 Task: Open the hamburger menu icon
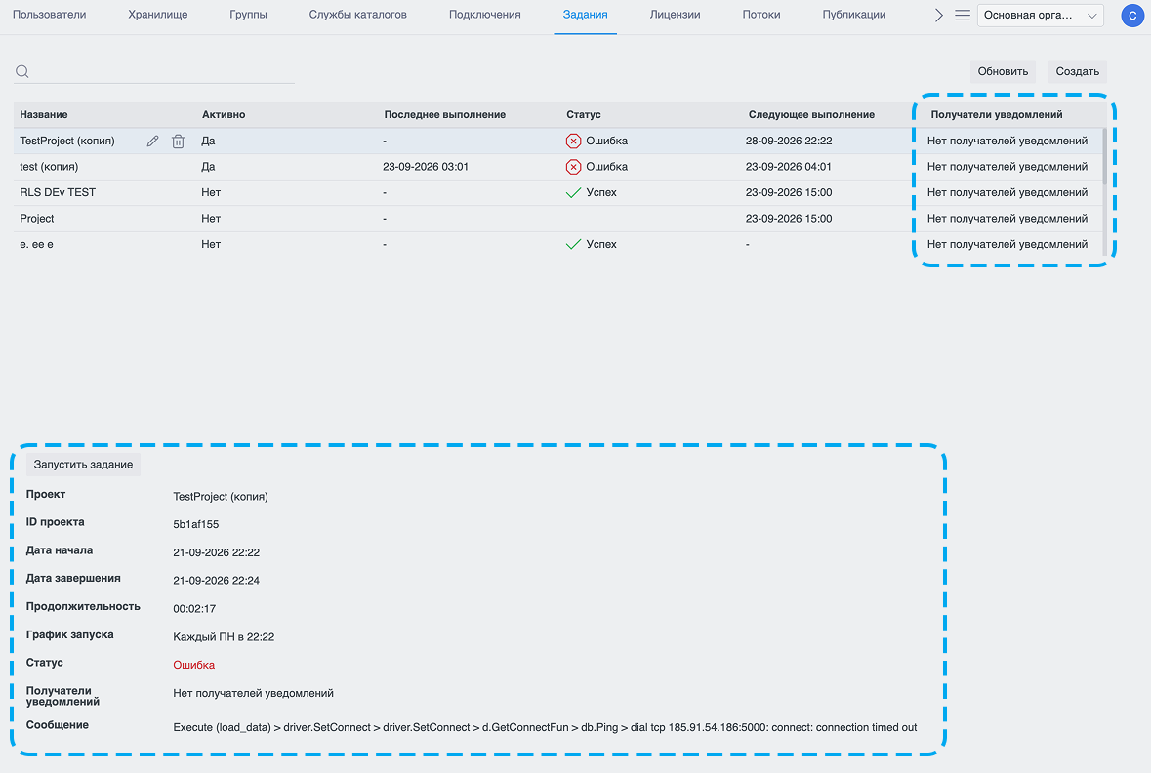click(x=963, y=15)
